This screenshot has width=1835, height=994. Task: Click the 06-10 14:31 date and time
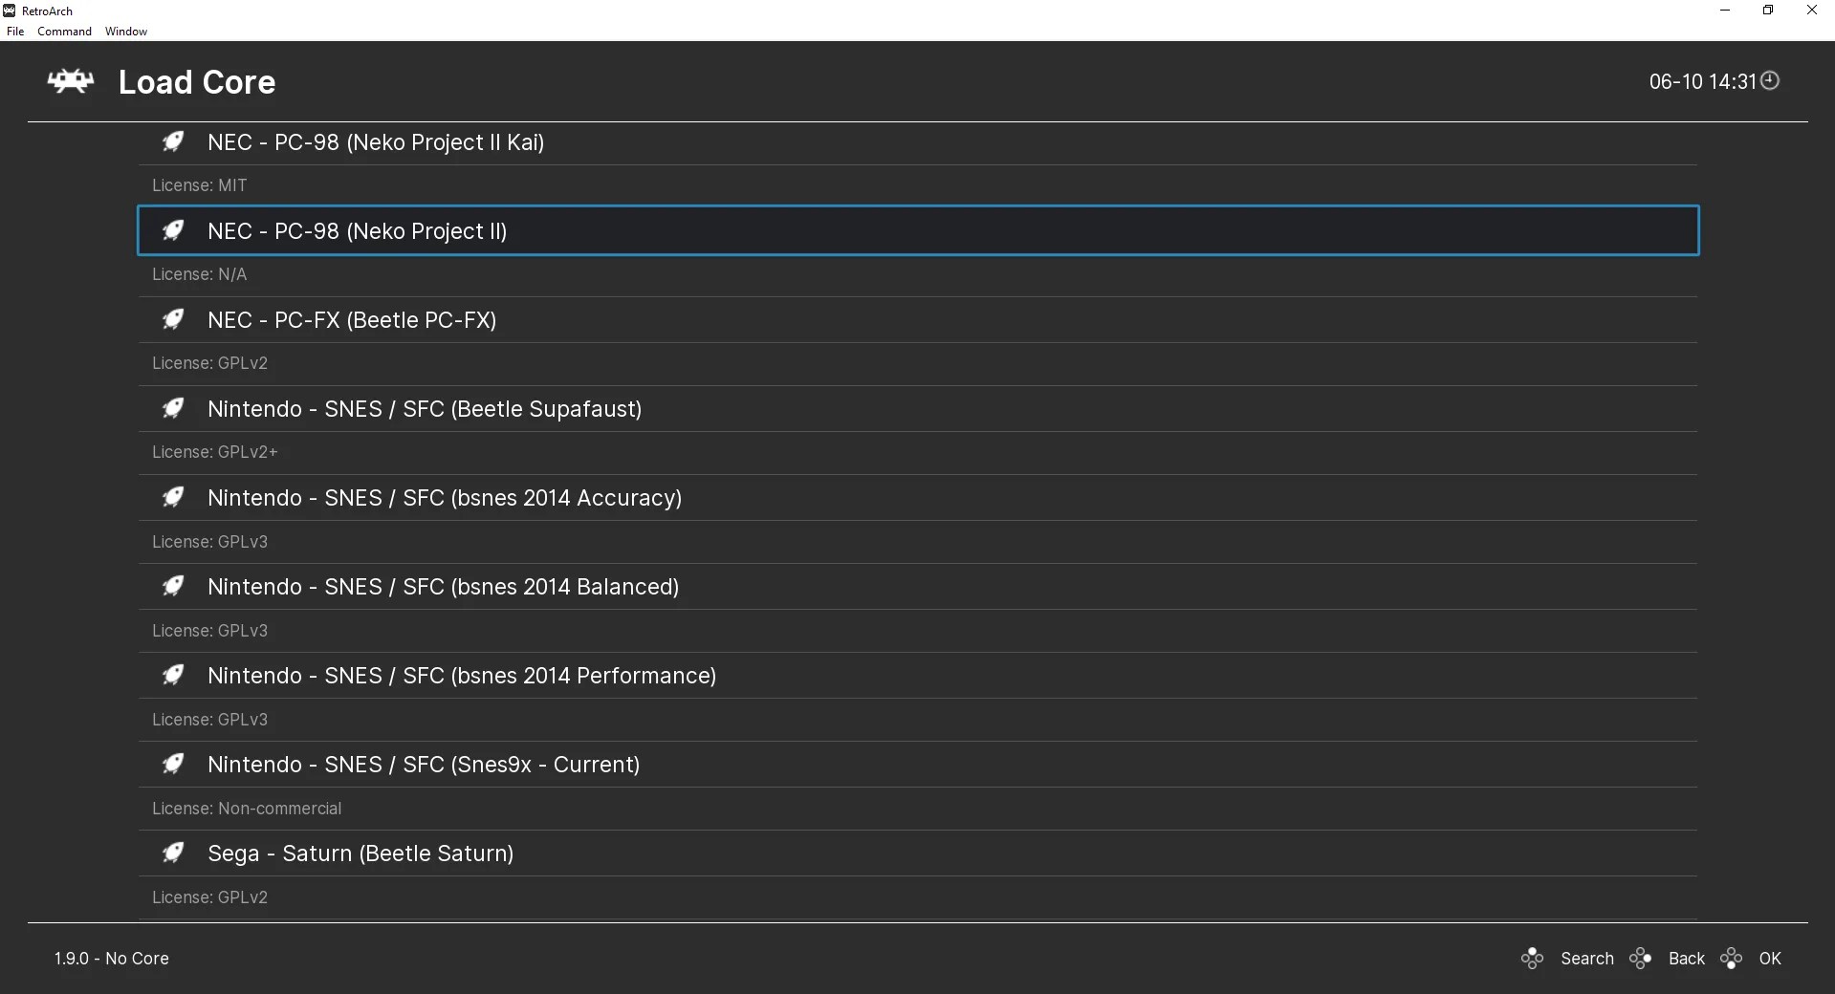pos(1703,82)
